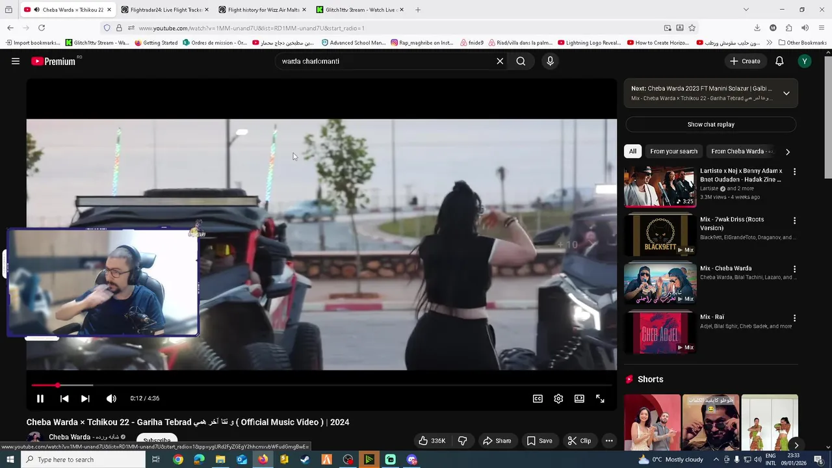Viewport: 832px width, 468px height.
Task: Open options for Mix - Raï
Action: tap(794, 318)
